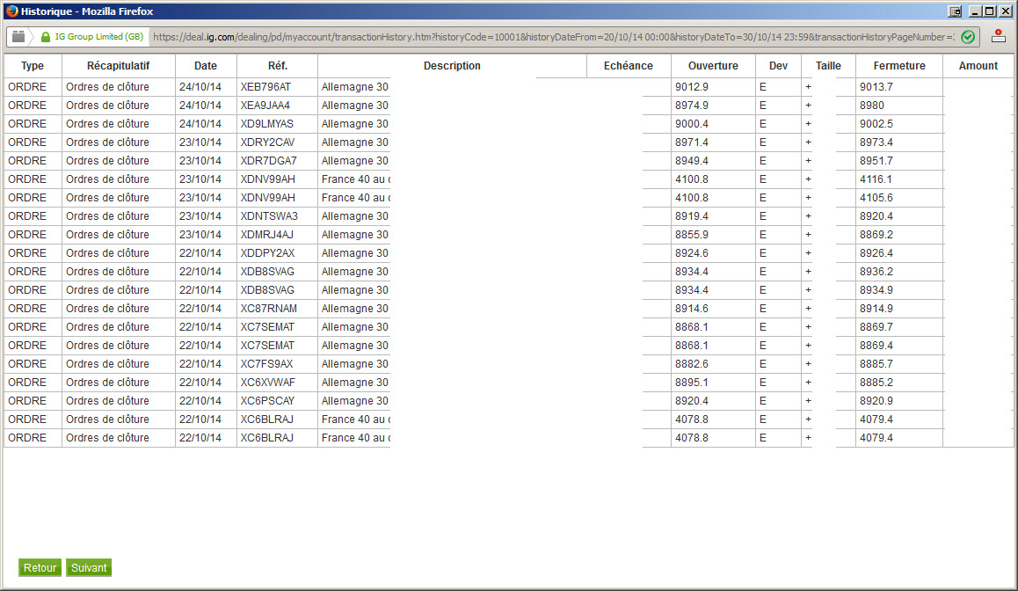Click closing value 8936.2
Viewport: 1018px width, 591px height.
876,272
